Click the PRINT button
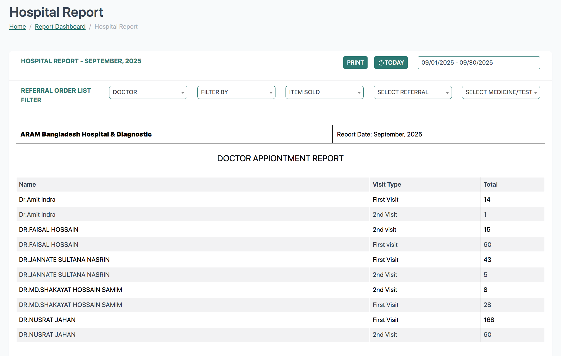 [x=355, y=63]
